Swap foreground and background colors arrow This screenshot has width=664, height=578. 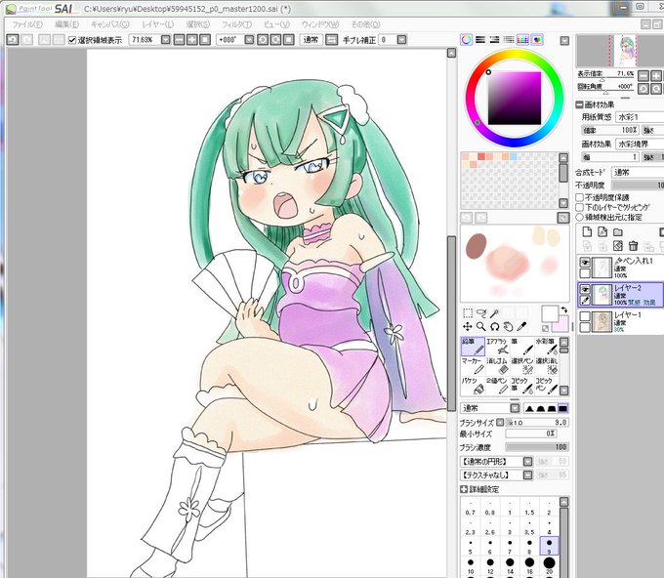(564, 310)
